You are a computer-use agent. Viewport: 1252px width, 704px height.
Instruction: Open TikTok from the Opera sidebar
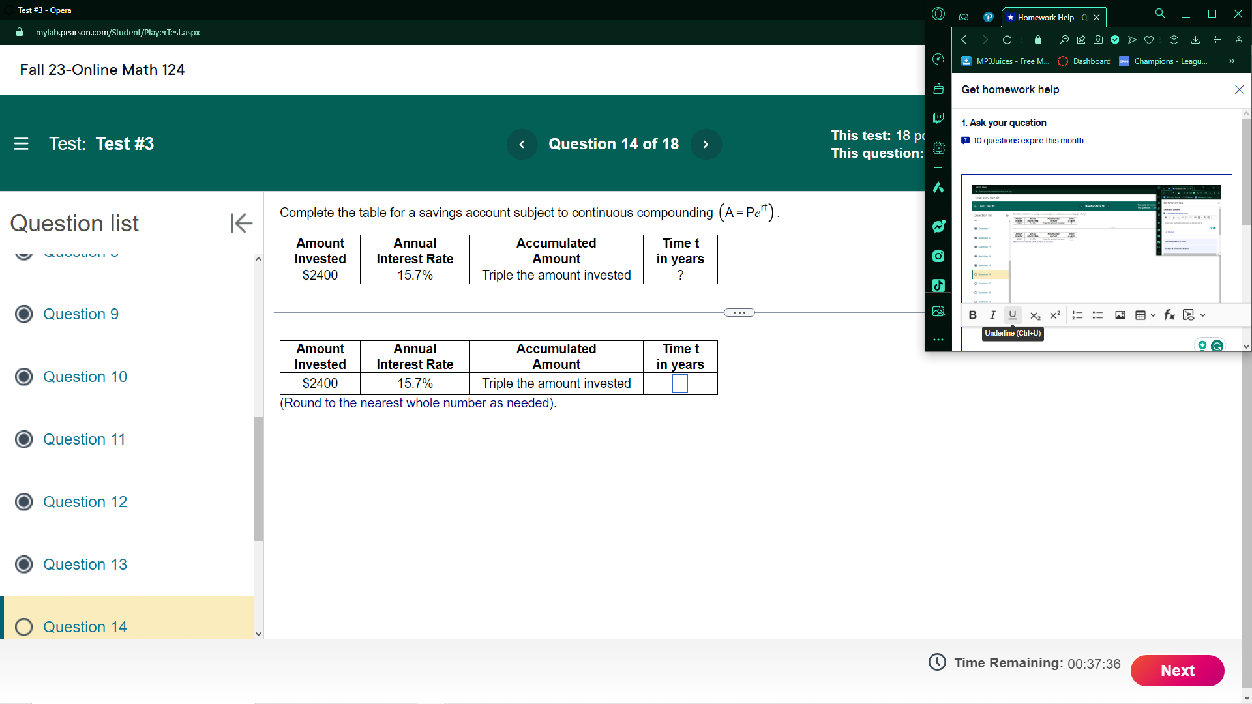pos(938,286)
